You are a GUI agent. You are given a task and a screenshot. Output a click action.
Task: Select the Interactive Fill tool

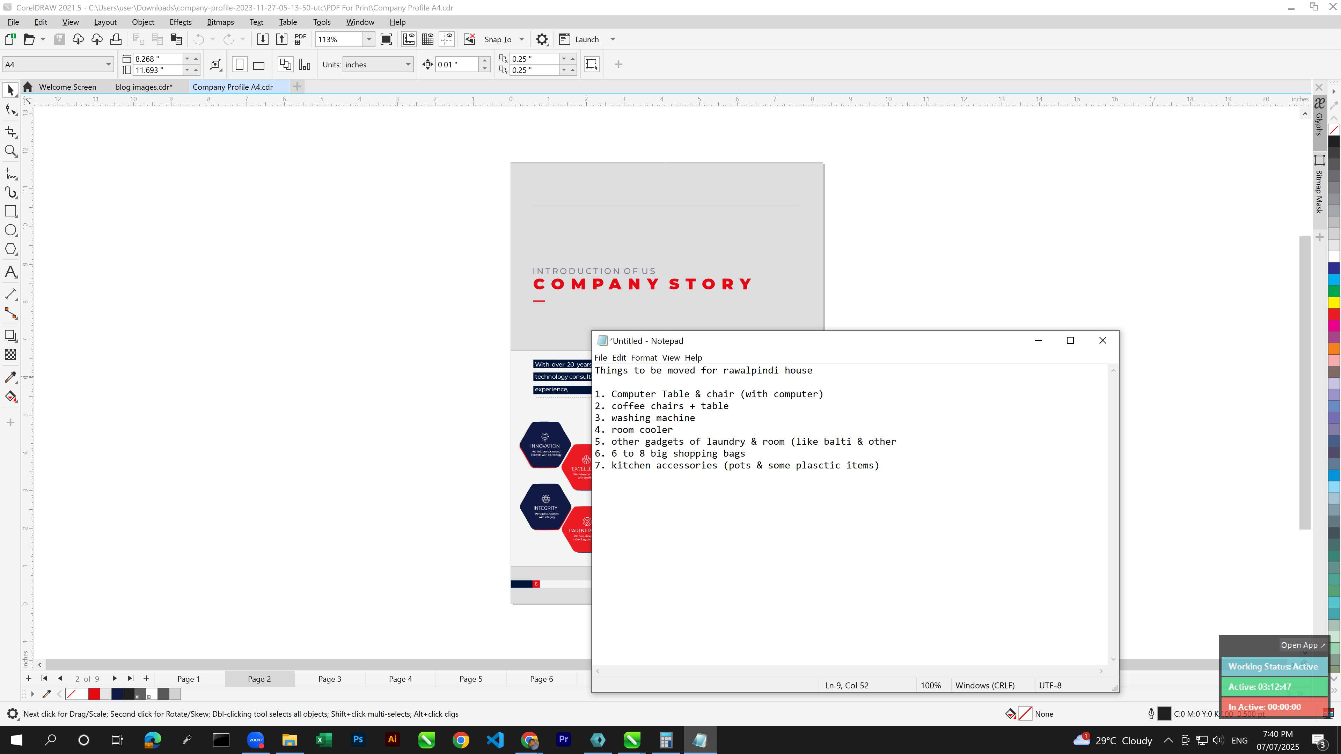[10, 397]
